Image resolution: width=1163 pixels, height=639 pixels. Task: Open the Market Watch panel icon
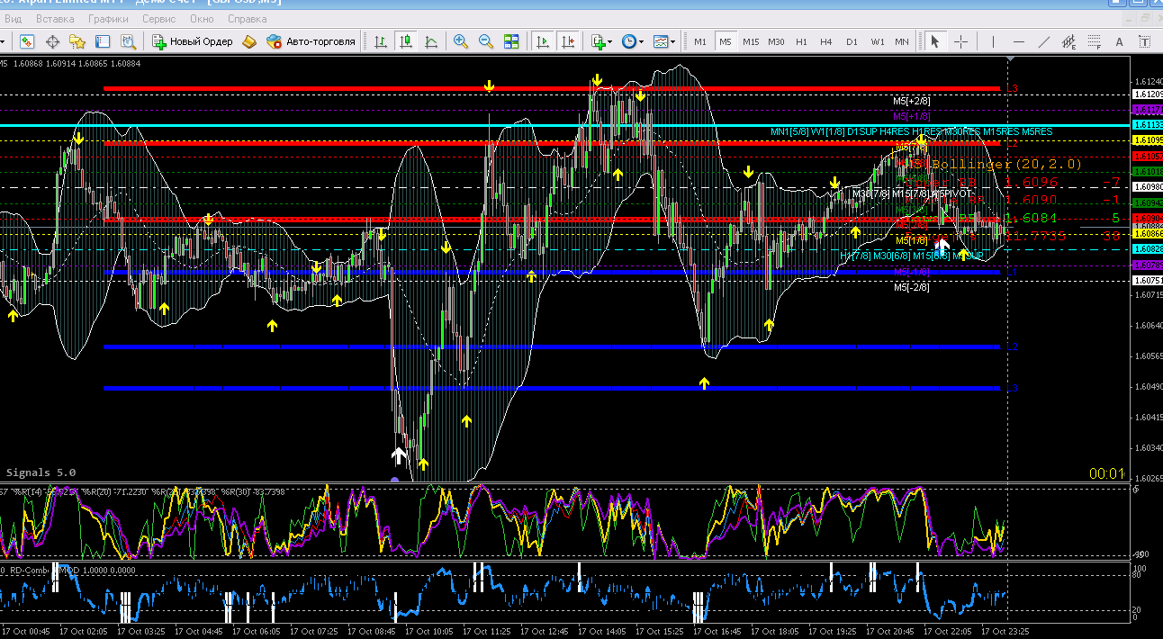[x=27, y=41]
